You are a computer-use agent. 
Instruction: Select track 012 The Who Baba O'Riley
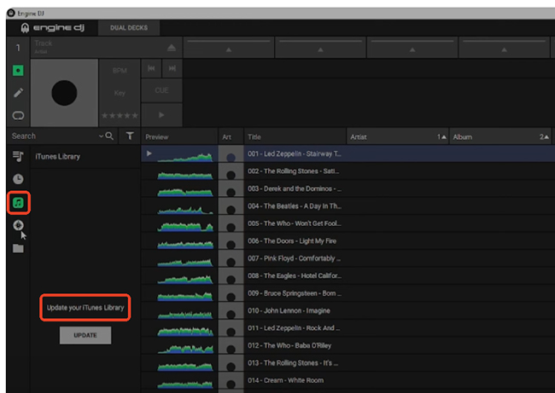[x=348, y=345]
